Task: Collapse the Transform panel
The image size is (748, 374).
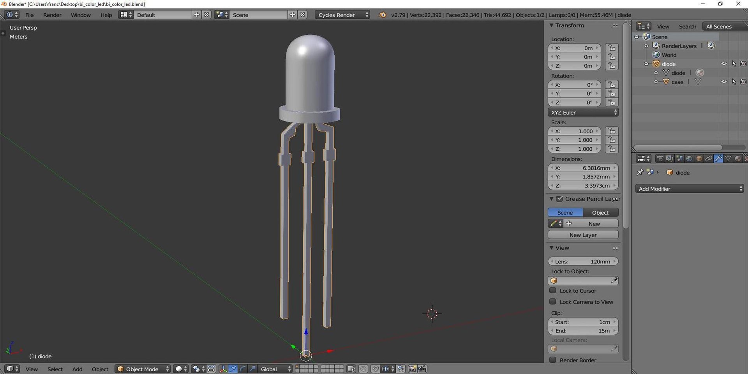Action: [551, 25]
